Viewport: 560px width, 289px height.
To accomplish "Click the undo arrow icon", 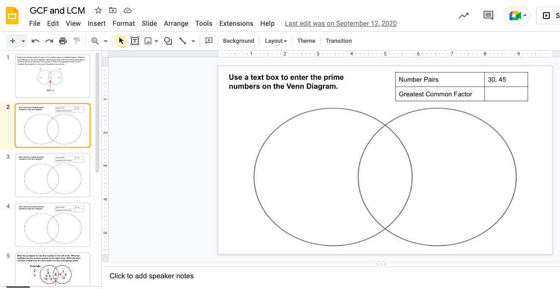I will (36, 41).
